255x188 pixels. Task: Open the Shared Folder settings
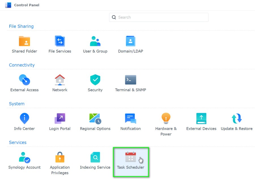pyautogui.click(x=24, y=44)
